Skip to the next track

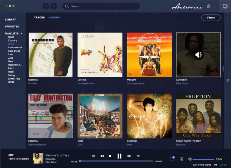click(129, 156)
